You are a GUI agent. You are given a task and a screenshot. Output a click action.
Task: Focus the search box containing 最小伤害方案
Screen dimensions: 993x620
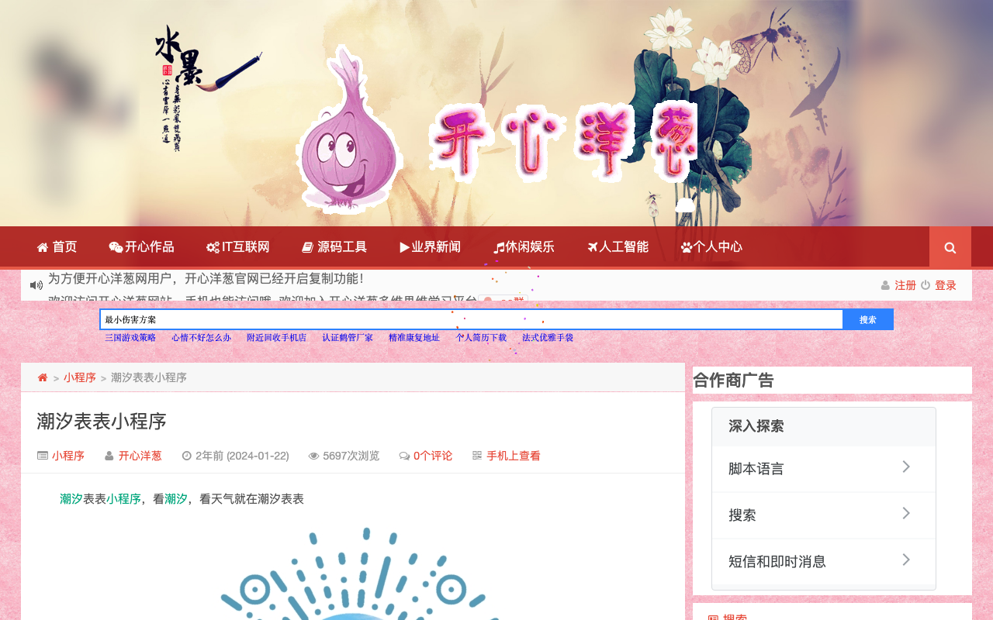pos(472,319)
